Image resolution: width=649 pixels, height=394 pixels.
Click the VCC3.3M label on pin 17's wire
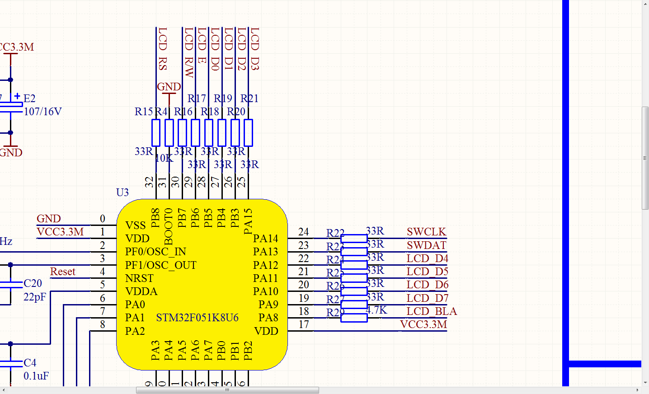[423, 324]
